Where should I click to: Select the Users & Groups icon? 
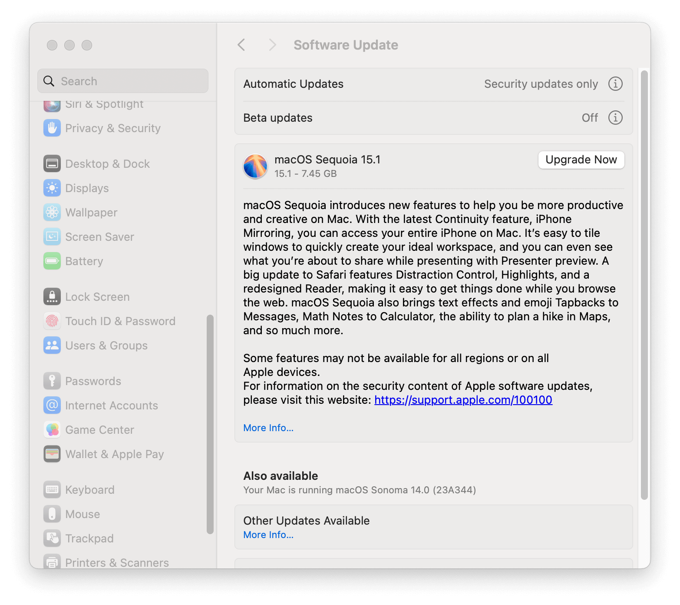point(52,345)
